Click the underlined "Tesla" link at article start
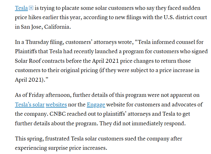211x154 pixels. [x=21, y=8]
